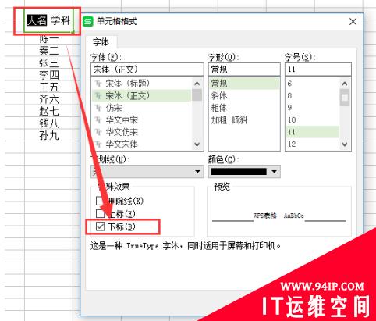This screenshot has width=376, height=321.
Task: Click the 字号 input field
Action: pos(318,70)
